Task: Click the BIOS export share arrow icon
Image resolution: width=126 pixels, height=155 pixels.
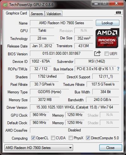Action: pyautogui.click(x=97, y=53)
